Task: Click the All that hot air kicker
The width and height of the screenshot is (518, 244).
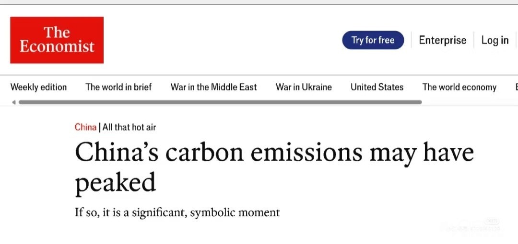Action: point(129,127)
